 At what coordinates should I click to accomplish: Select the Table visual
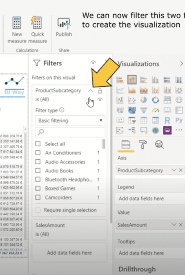[144, 121]
